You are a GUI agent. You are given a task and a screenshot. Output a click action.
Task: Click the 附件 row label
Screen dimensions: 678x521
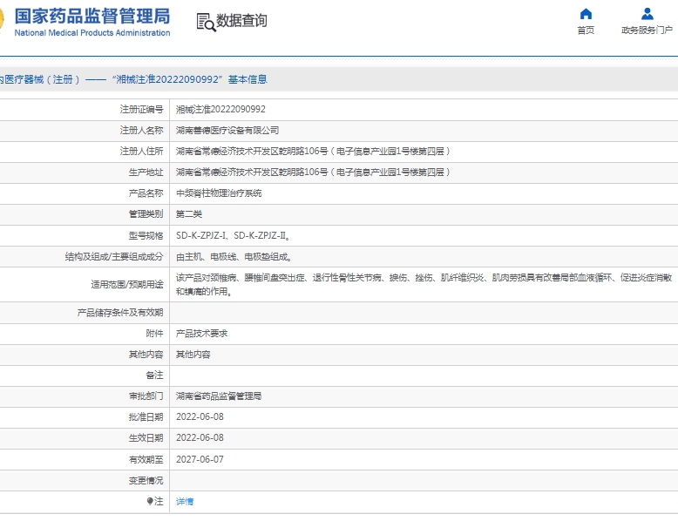(155, 334)
